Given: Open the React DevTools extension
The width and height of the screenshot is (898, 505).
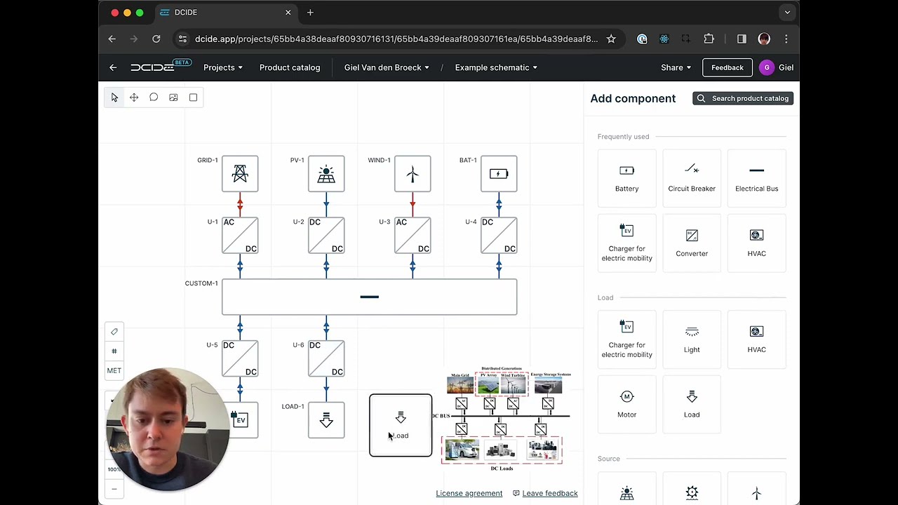Looking at the screenshot, I should (x=664, y=39).
